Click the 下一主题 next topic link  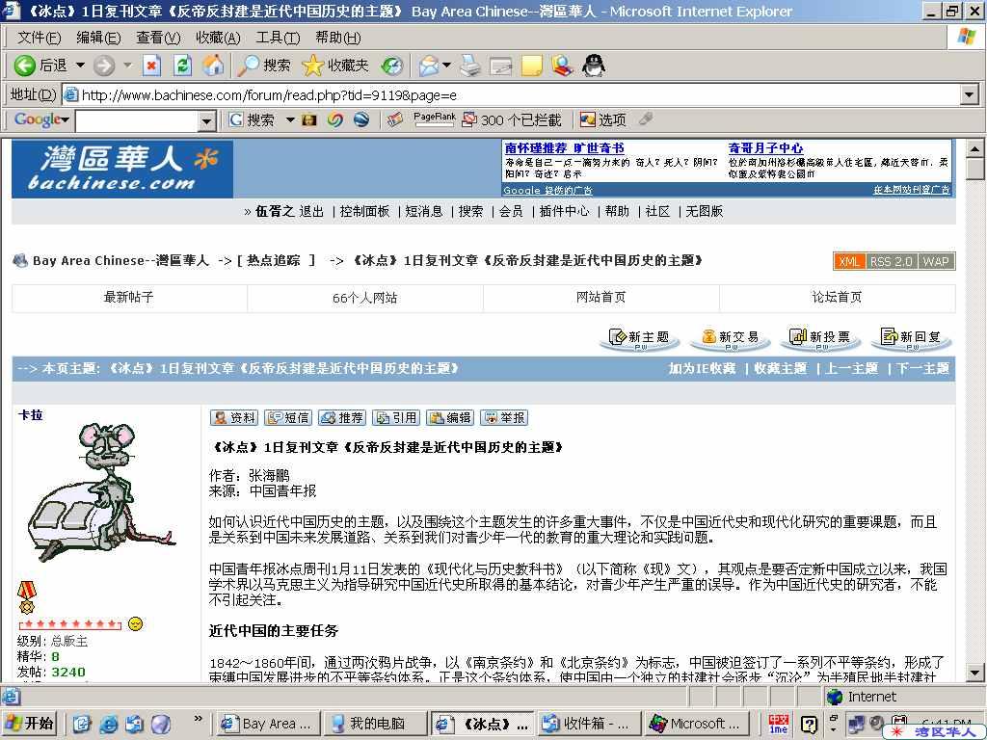[922, 368]
